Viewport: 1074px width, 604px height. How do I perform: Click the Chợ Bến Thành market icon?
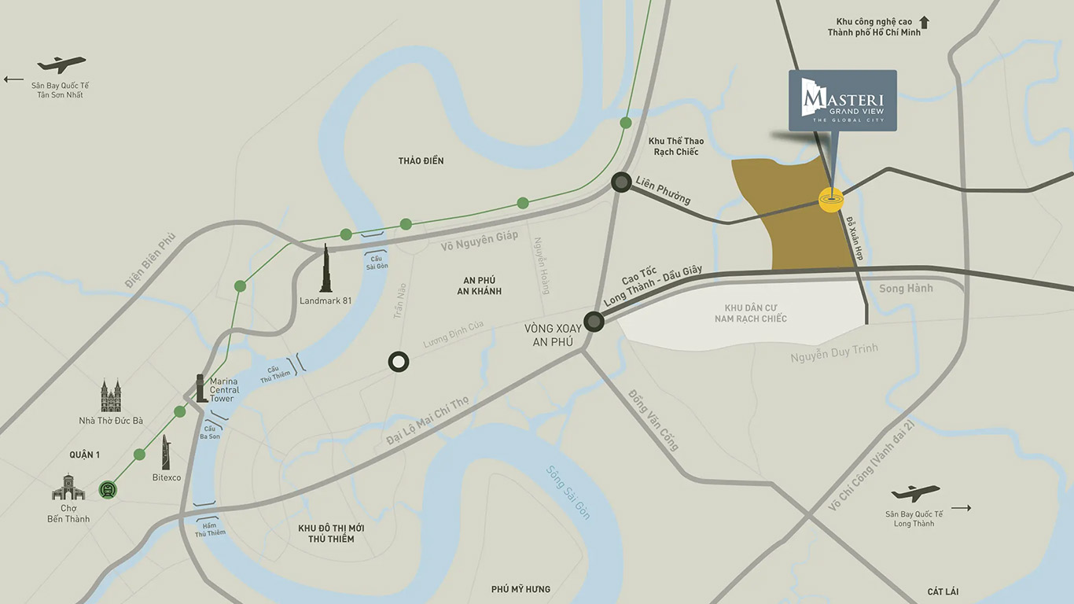pos(68,488)
